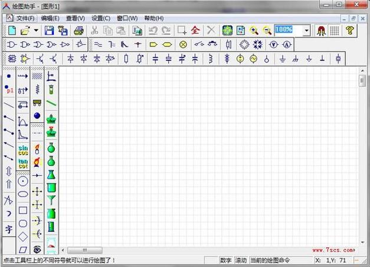The width and height of the screenshot is (370, 267).
Task: Click the 滚动 status bar indicator
Action: 241,260
